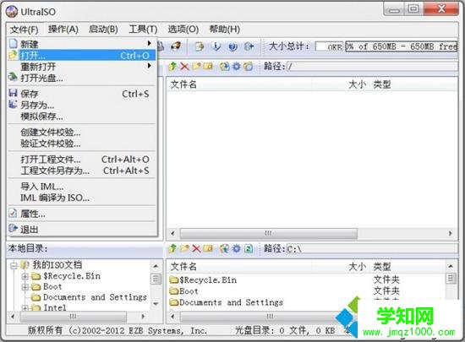Expand the 新建 submenu arrow
Image resolution: width=465 pixels, height=342 pixels.
(x=150, y=44)
